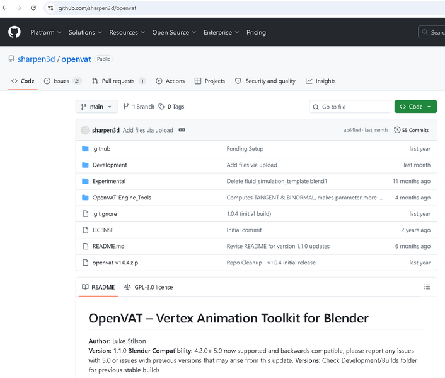Screen dimensions: 445x378
Task: Click the .gitignore file icon
Action: click(85, 214)
